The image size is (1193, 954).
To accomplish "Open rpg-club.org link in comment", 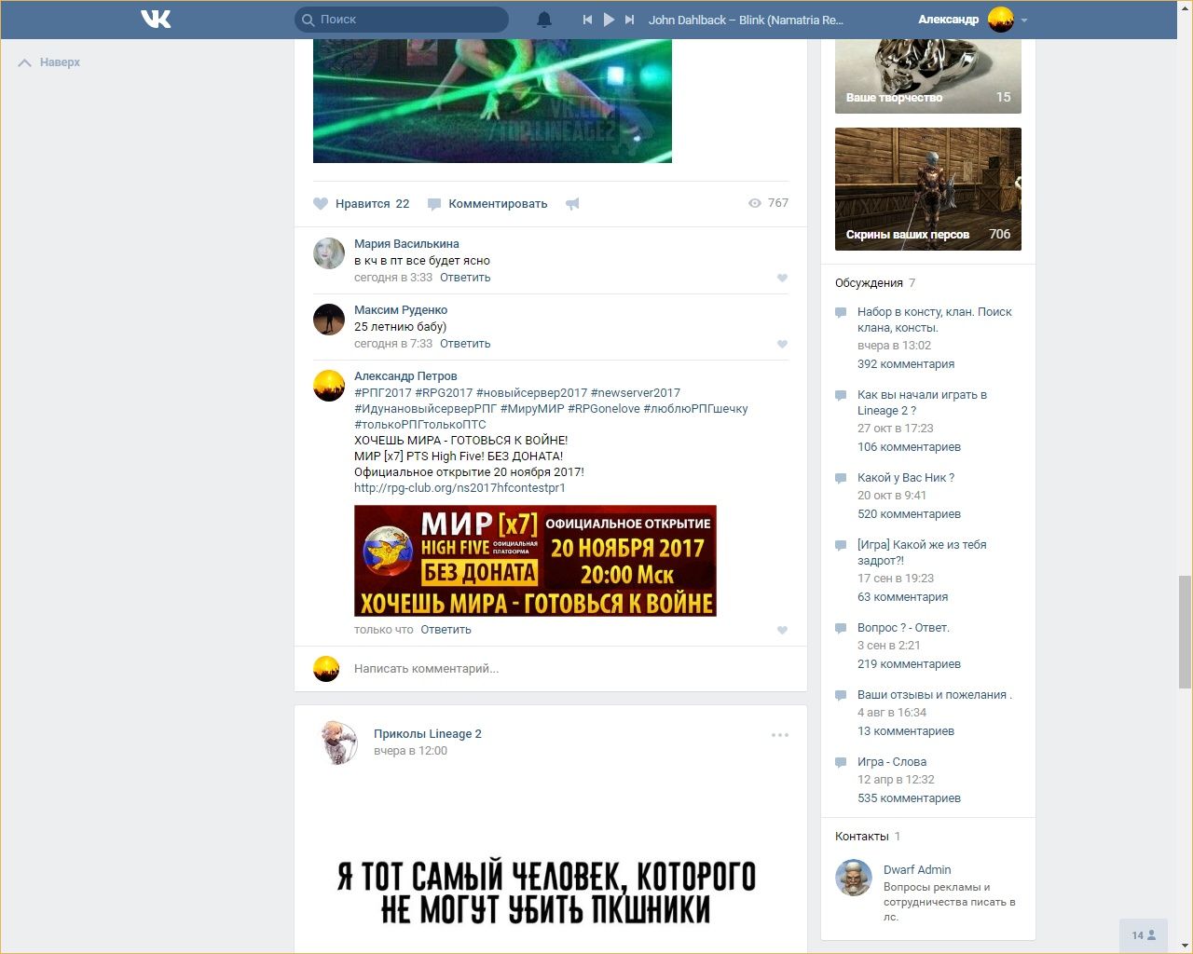I will pyautogui.click(x=459, y=488).
